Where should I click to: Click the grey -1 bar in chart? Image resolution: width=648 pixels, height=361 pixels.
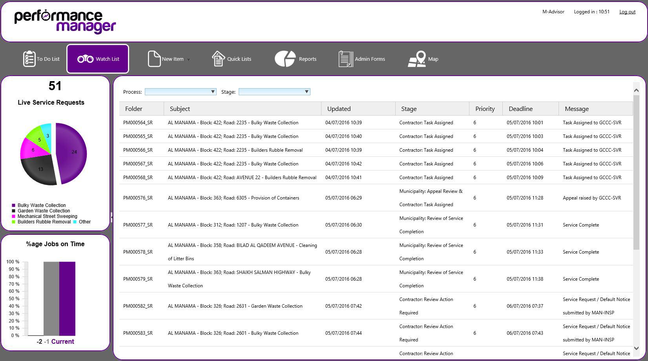[51, 298]
